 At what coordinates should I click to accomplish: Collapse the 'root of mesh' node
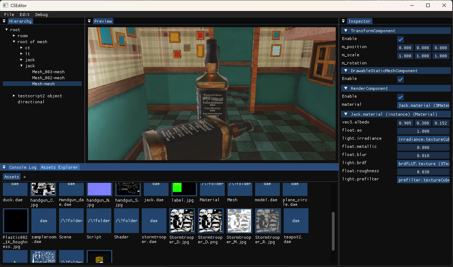[14, 42]
